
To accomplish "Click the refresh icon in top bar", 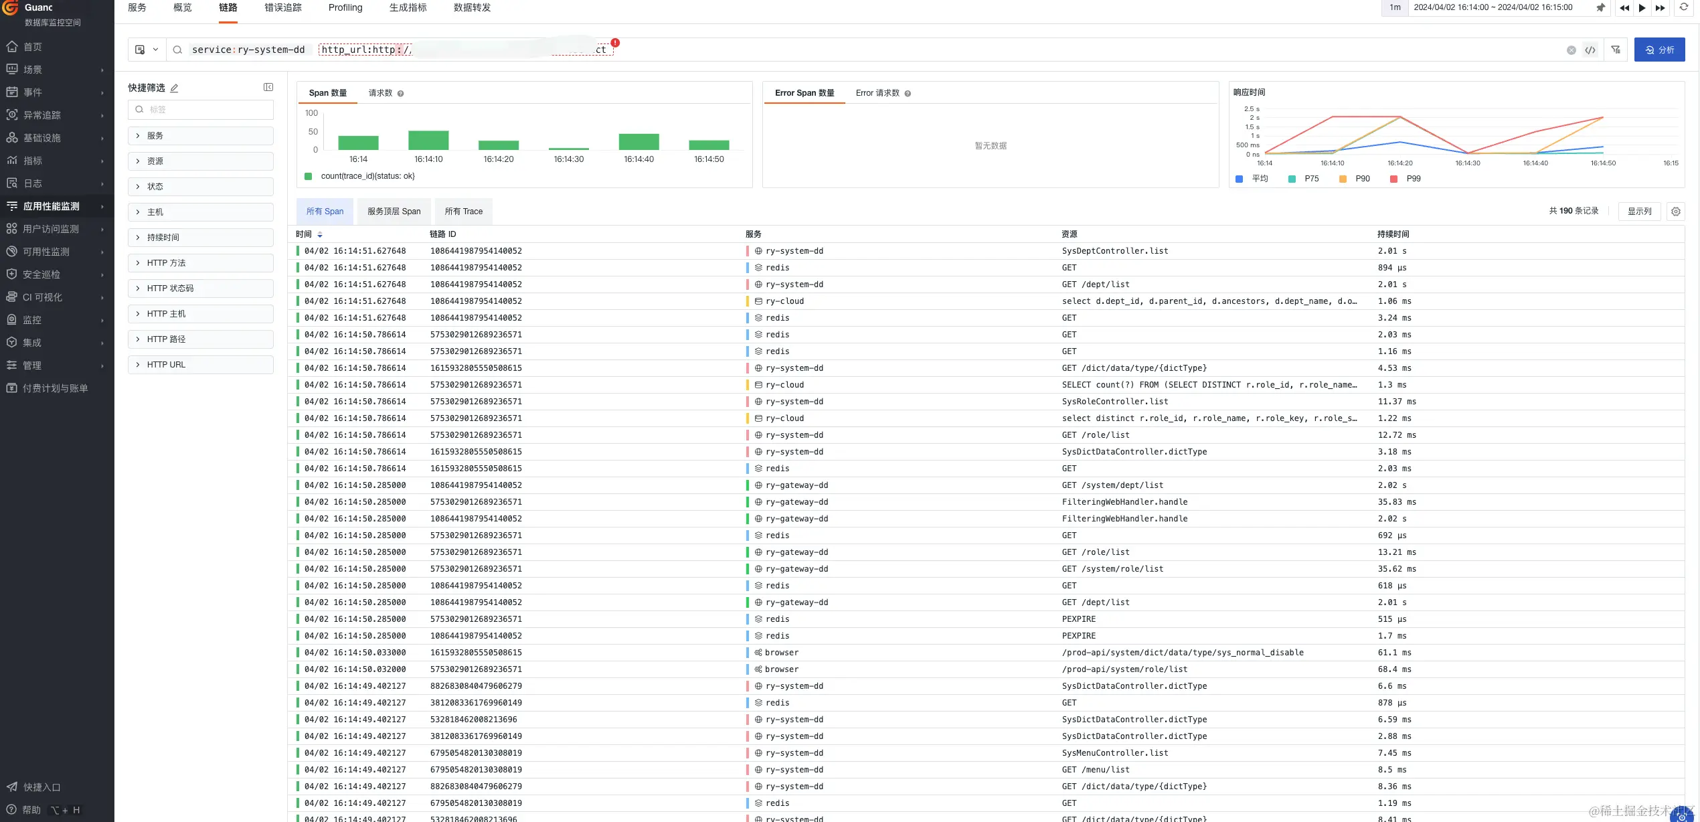I will tap(1684, 7).
